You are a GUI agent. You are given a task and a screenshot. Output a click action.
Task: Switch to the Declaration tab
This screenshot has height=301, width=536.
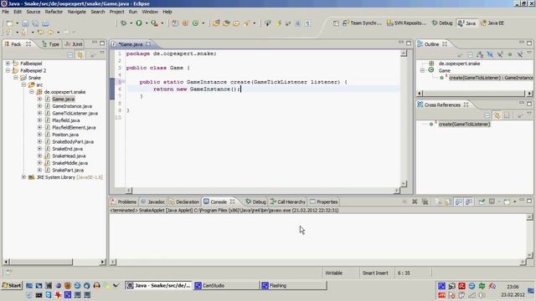(184, 202)
